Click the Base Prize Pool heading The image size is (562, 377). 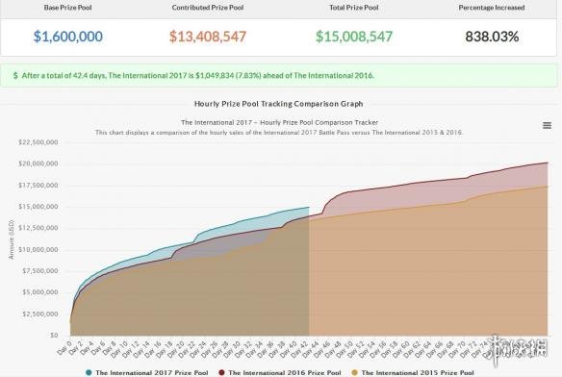point(67,8)
